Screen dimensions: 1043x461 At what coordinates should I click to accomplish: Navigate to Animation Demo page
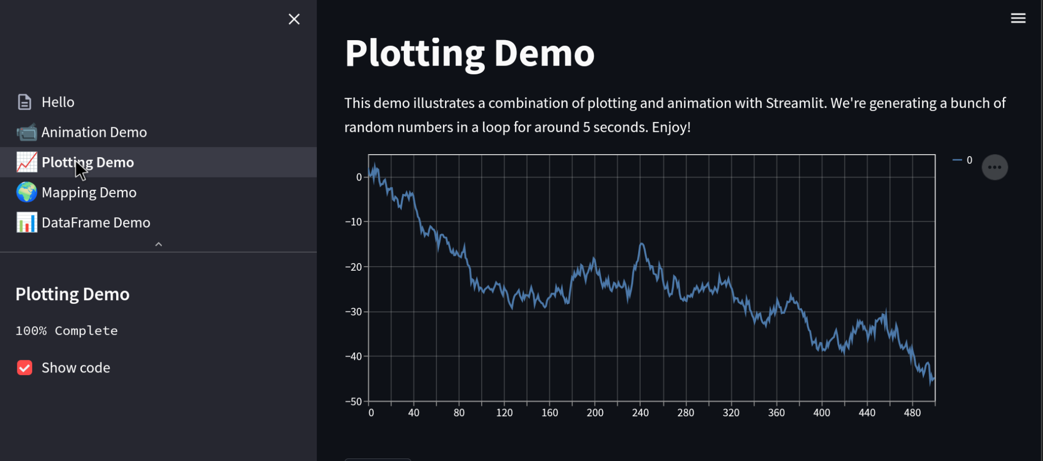point(94,132)
